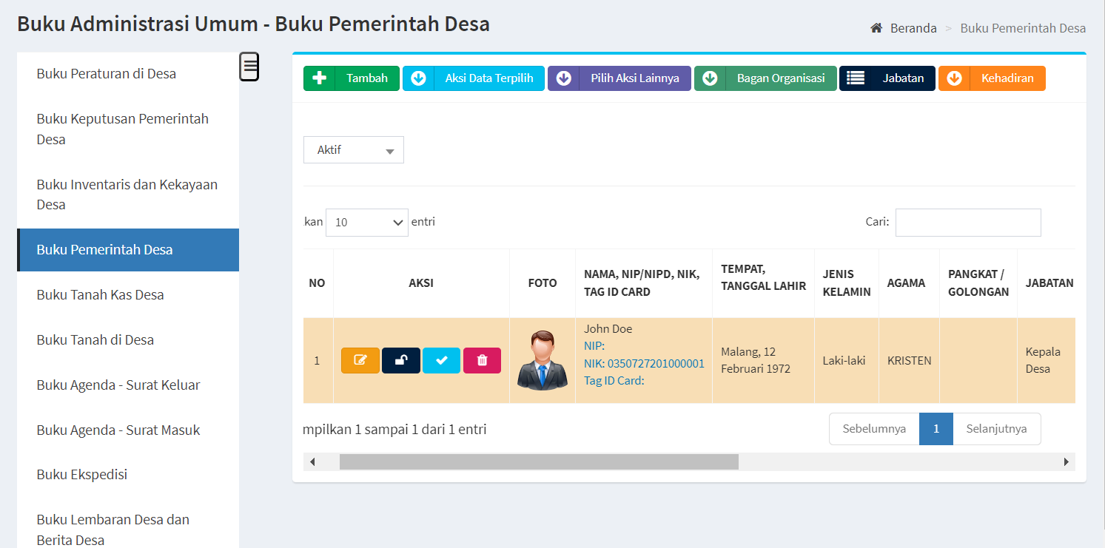Image resolution: width=1105 pixels, height=548 pixels.
Task: Open the Kehadiran dropdown menu
Action: [x=992, y=78]
